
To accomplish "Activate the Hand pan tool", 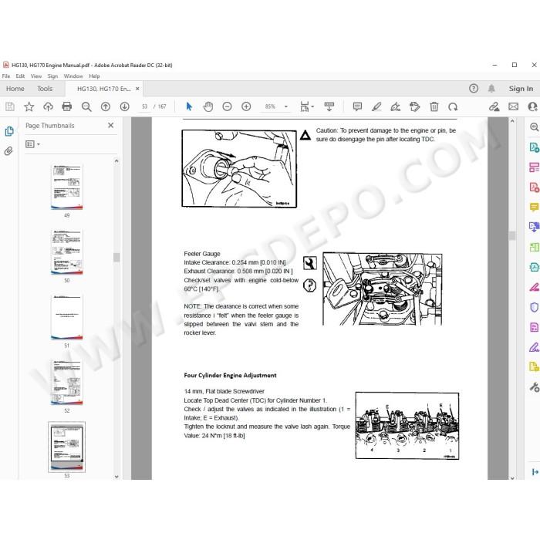I will click(x=208, y=106).
